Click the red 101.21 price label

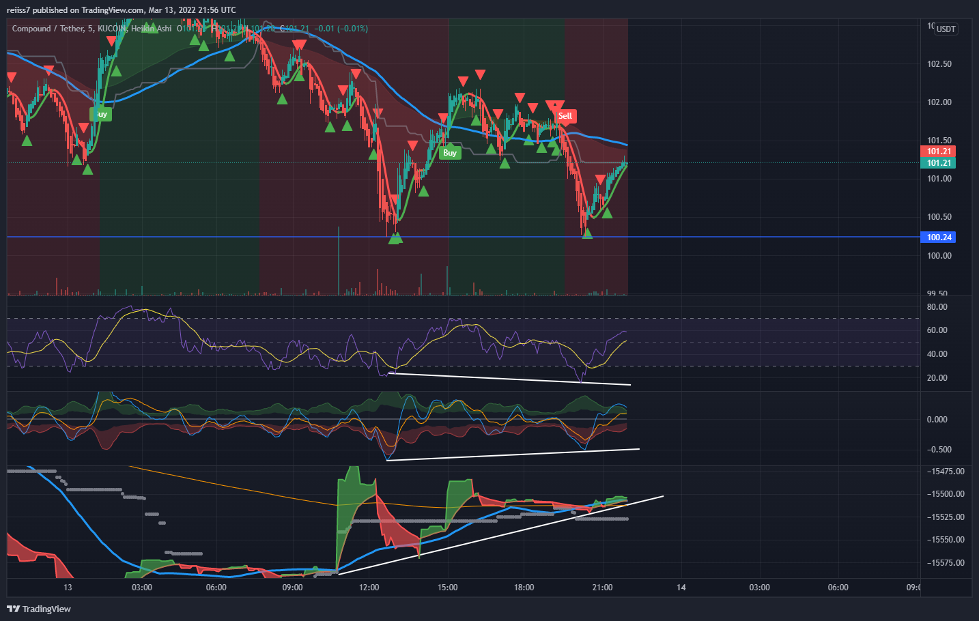[939, 151]
